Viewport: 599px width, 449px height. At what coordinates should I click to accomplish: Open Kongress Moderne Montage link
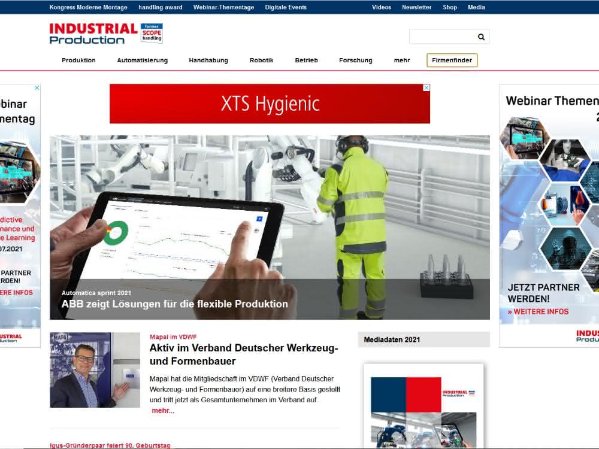pos(88,7)
